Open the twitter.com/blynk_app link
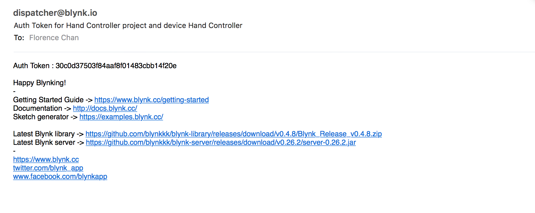 48,168
